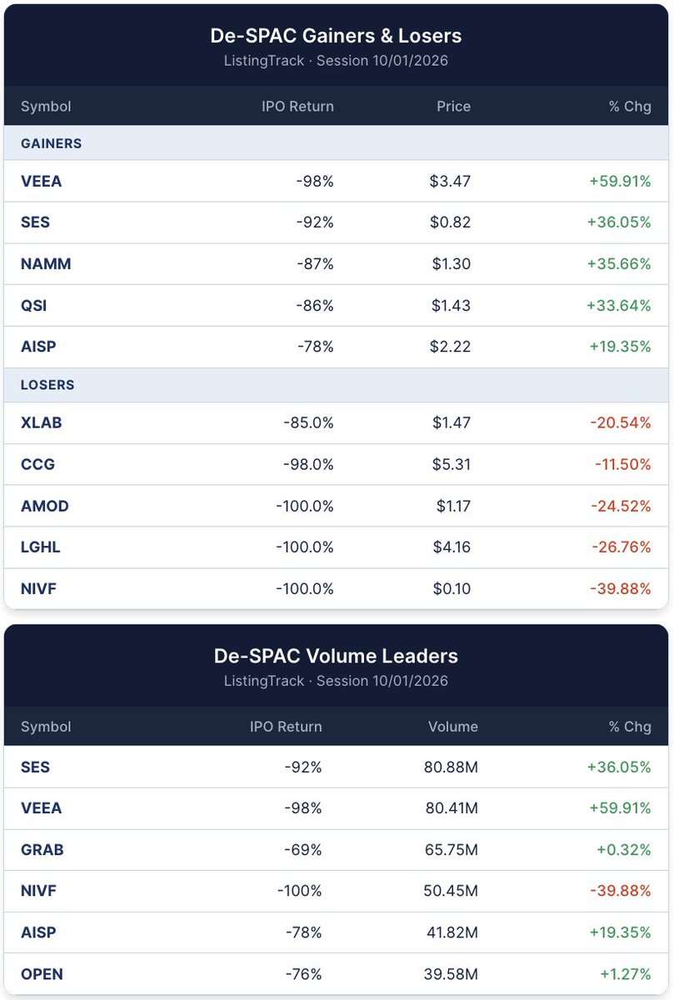Click % Chg header in Volume Leaders table
Image resolution: width=674 pixels, height=1000 pixels.
pyautogui.click(x=630, y=727)
